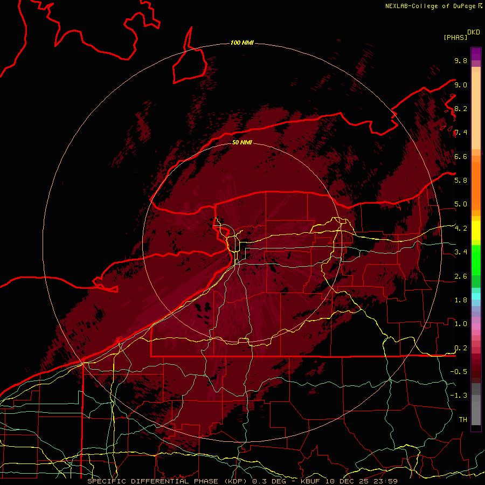This screenshot has height=485, width=485.
Task: Click the yellow segment of the color bar
Action: coord(476,231)
